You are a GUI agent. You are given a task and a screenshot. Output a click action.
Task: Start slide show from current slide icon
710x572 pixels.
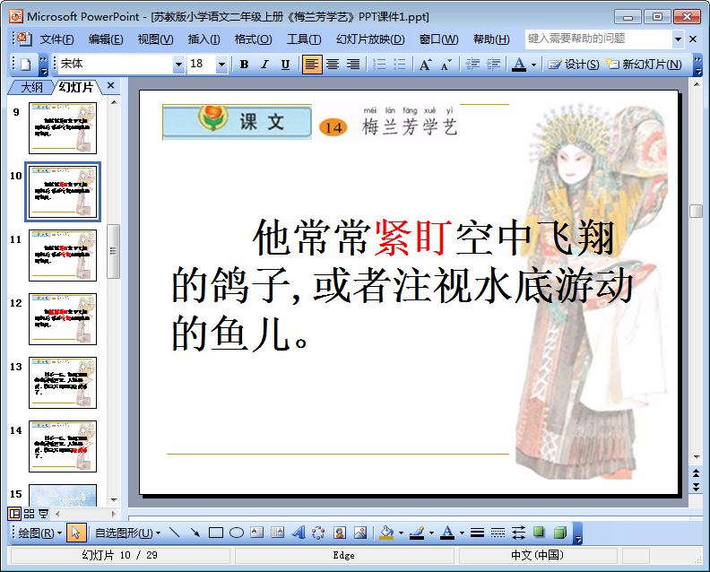point(43,514)
